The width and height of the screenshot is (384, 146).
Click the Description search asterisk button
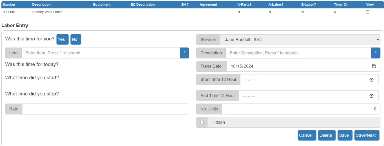point(375,53)
